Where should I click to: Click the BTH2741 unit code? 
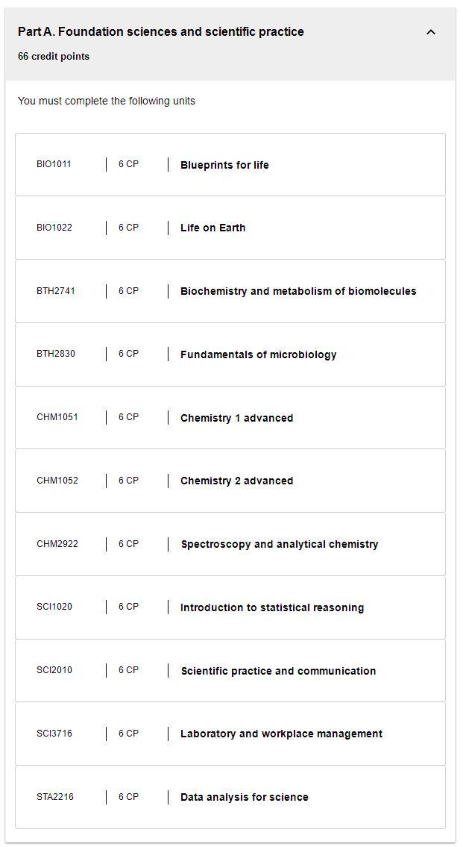coord(56,290)
